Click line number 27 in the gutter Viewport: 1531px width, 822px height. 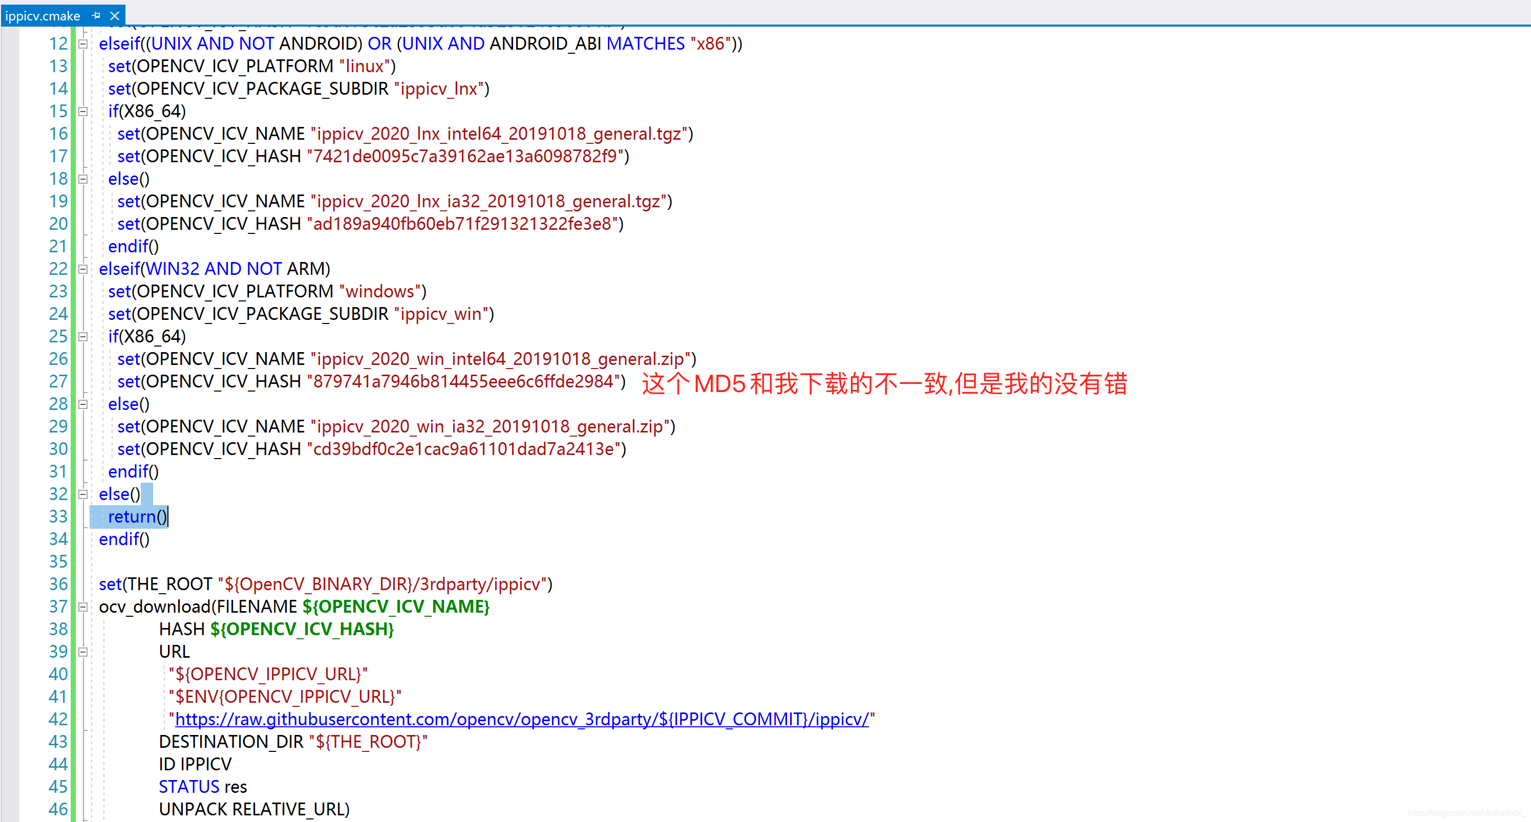58,381
